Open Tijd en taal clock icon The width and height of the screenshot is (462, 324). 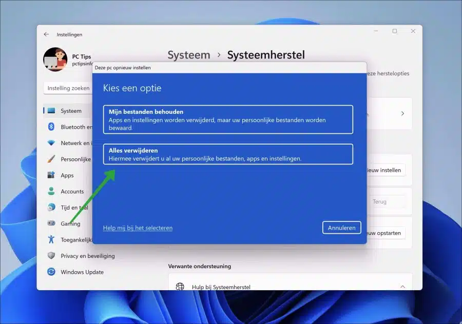point(51,207)
